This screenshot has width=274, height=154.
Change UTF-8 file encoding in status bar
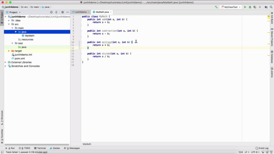tap(255, 152)
